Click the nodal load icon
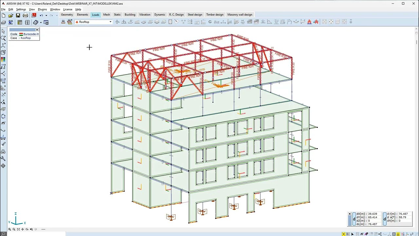The height and width of the screenshot is (236, 419). point(117,22)
